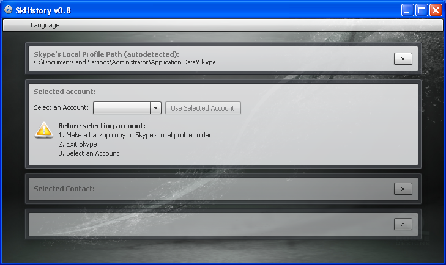Image resolution: width=446 pixels, height=265 pixels.
Task: Click the 'Selected Contact:' label
Action: 64,189
